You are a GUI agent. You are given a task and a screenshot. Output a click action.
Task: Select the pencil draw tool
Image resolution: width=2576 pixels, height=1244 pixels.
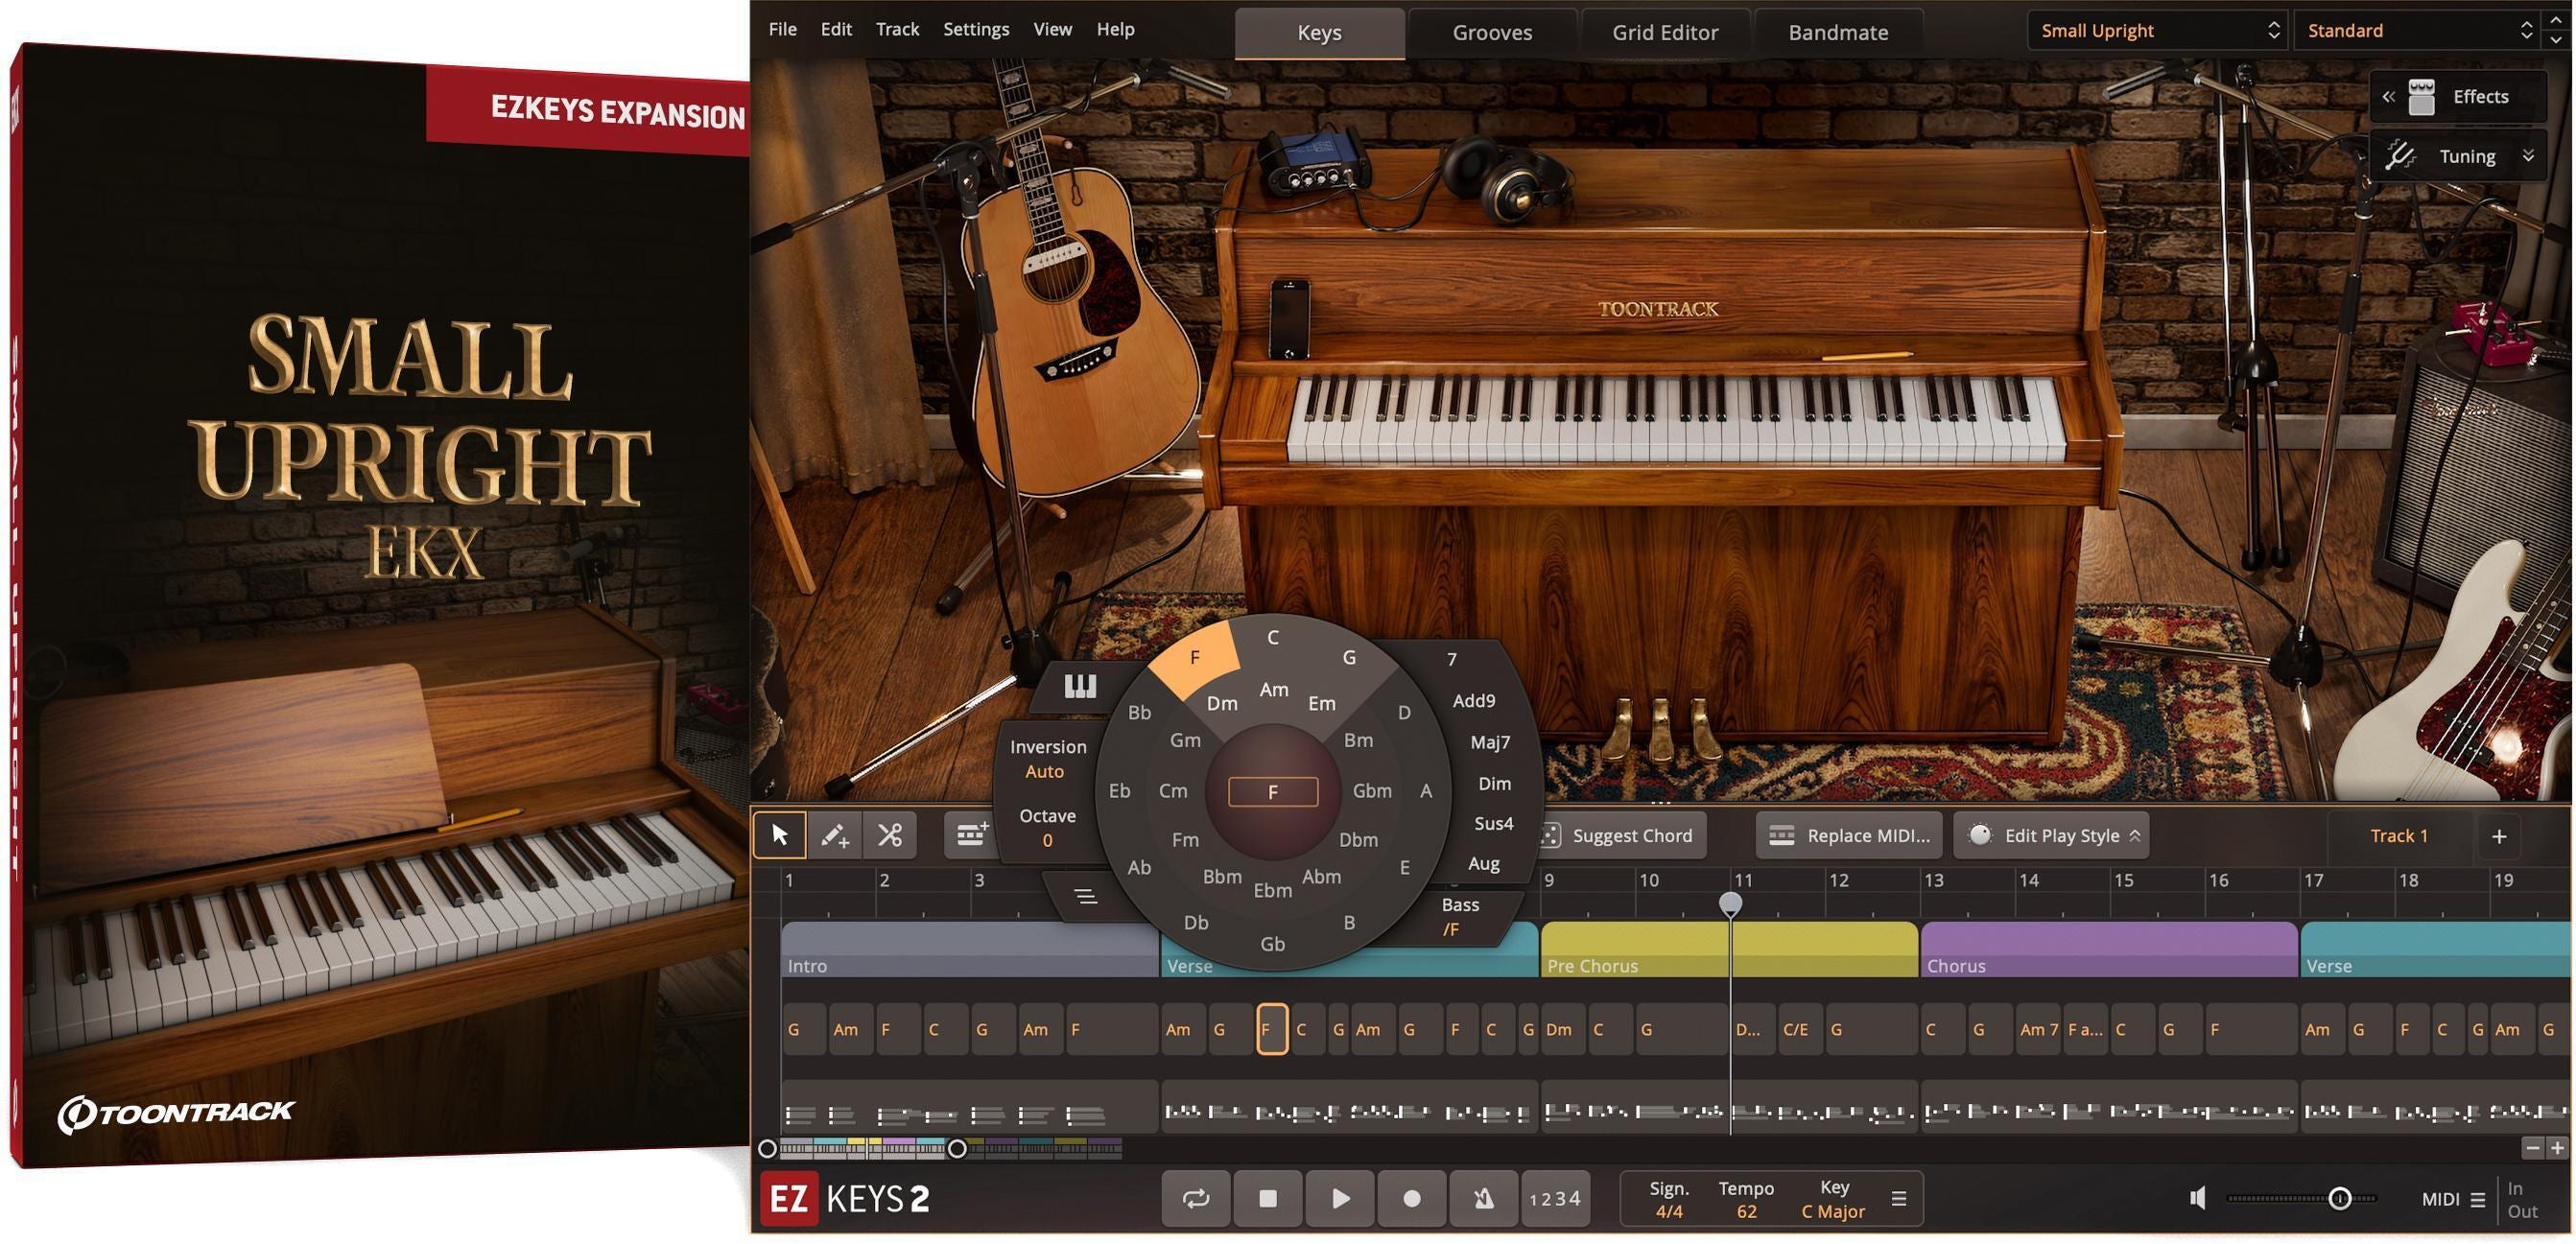pyautogui.click(x=835, y=835)
